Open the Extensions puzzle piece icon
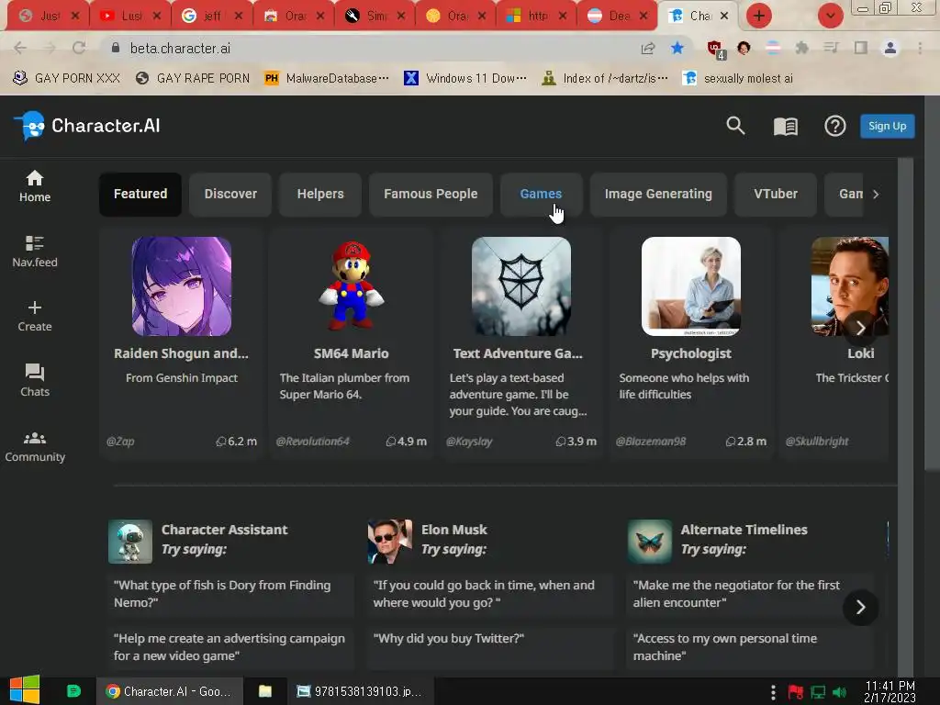 tap(801, 48)
